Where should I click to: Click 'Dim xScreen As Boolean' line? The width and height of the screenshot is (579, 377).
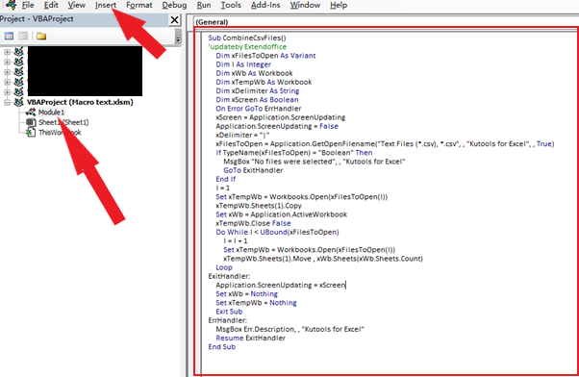(x=258, y=100)
